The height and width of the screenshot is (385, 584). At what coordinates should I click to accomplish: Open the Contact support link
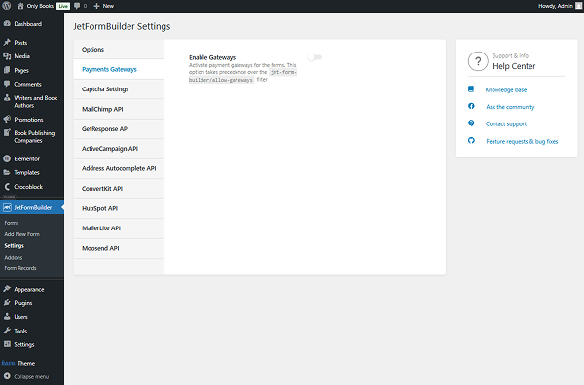(506, 123)
